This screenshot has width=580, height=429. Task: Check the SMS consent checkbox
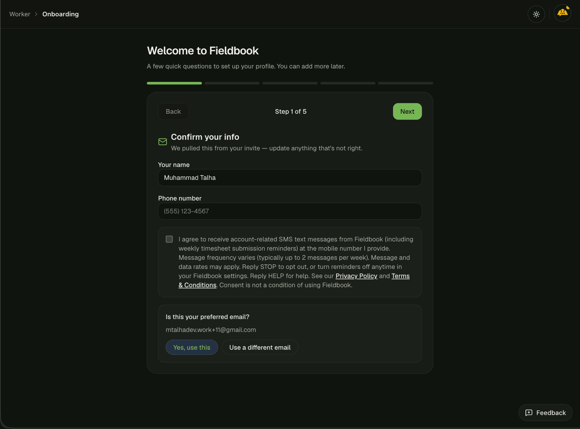(x=169, y=239)
